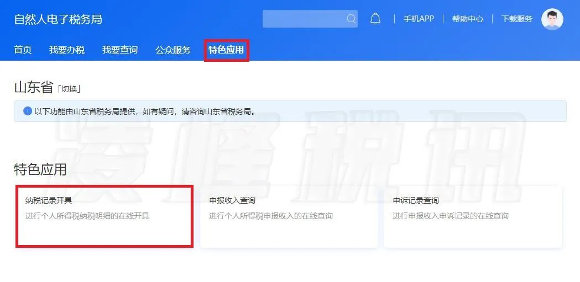
Task: Open 下载服务 download service
Action: point(517,19)
